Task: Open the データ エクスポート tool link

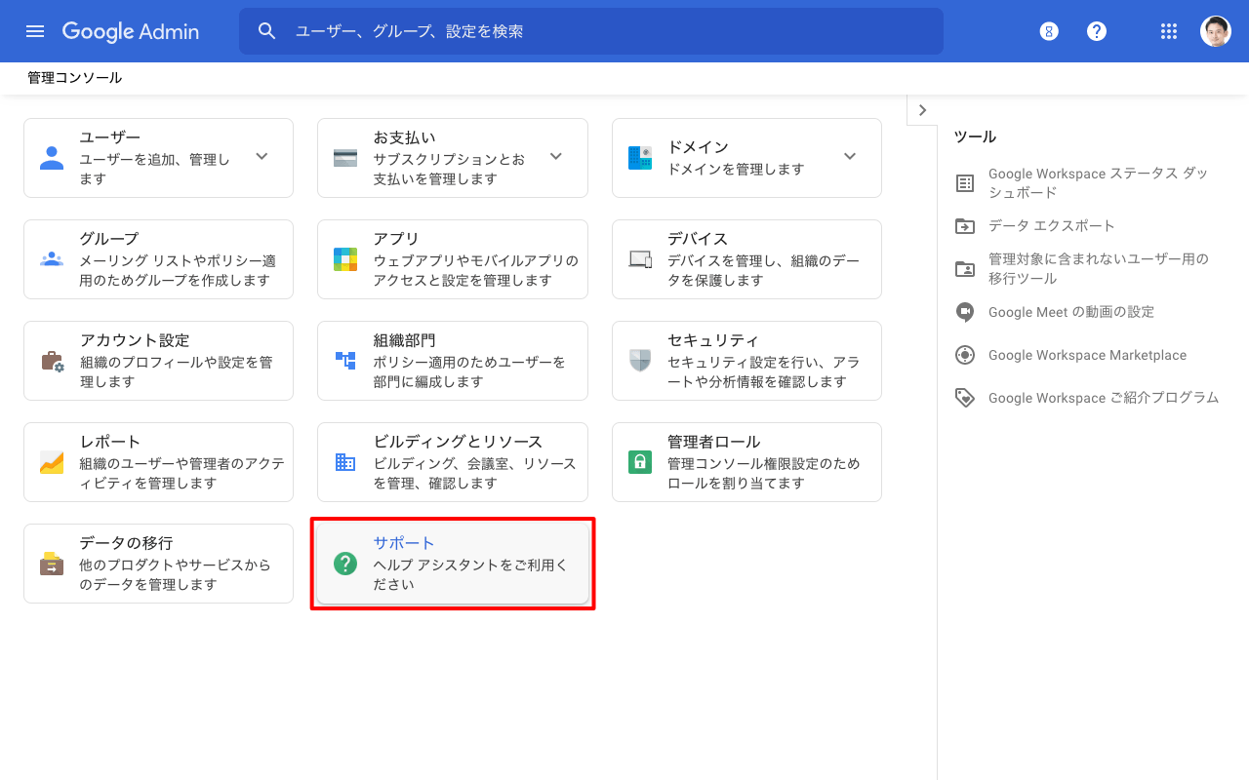Action: (1052, 226)
